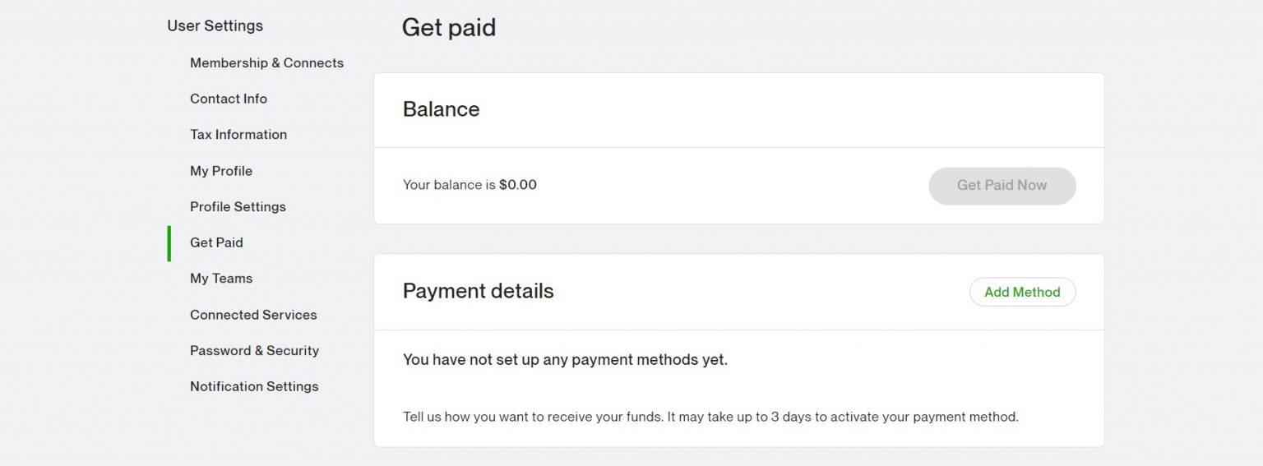Image resolution: width=1263 pixels, height=466 pixels.
Task: Go to Password & Security
Action: pos(254,350)
